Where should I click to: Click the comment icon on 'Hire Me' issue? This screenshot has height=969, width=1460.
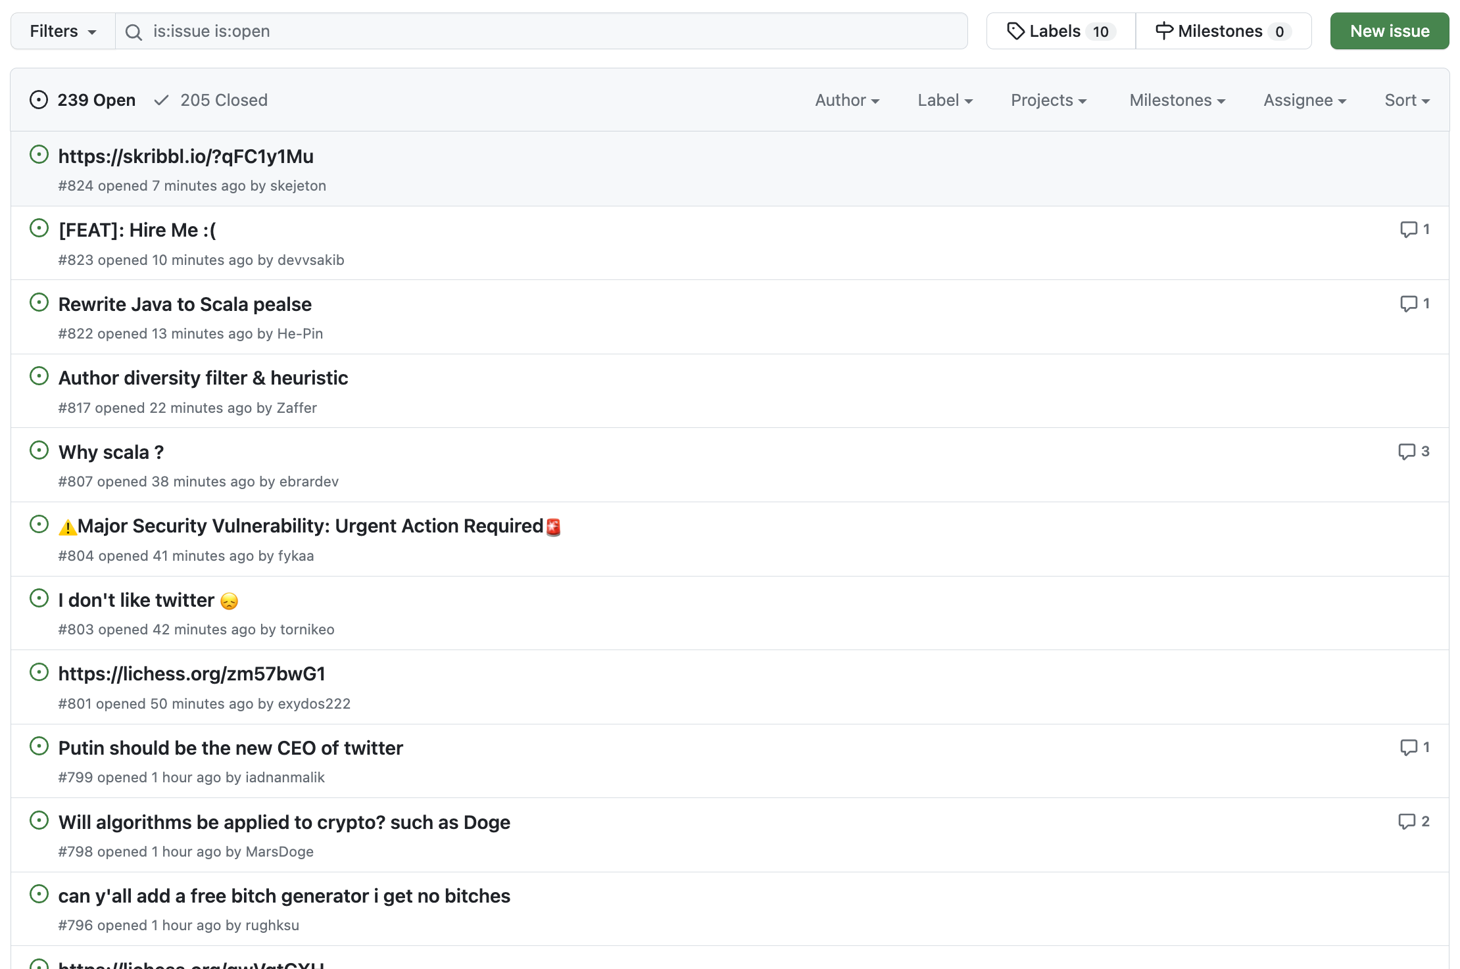click(x=1408, y=229)
